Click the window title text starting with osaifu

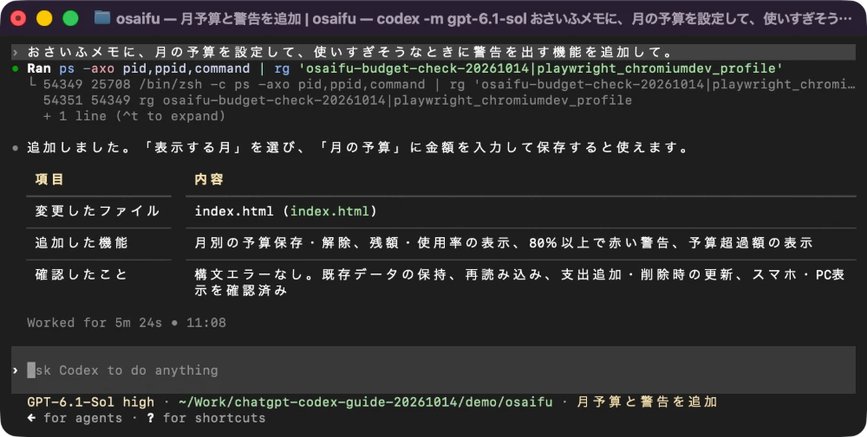click(485, 19)
